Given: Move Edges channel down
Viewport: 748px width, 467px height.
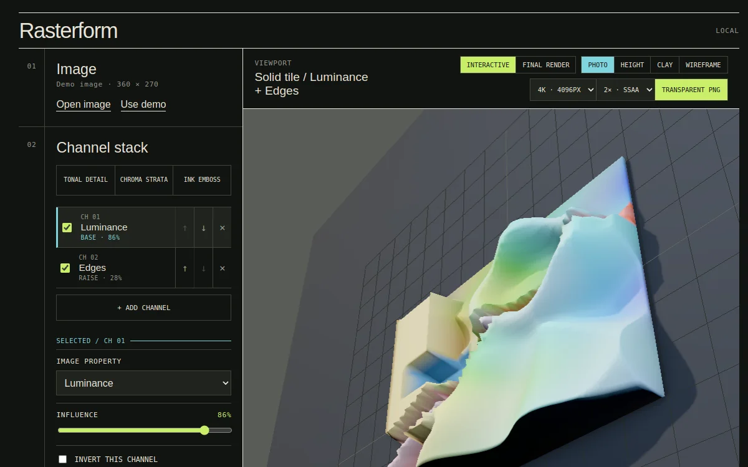Looking at the screenshot, I should tap(203, 268).
